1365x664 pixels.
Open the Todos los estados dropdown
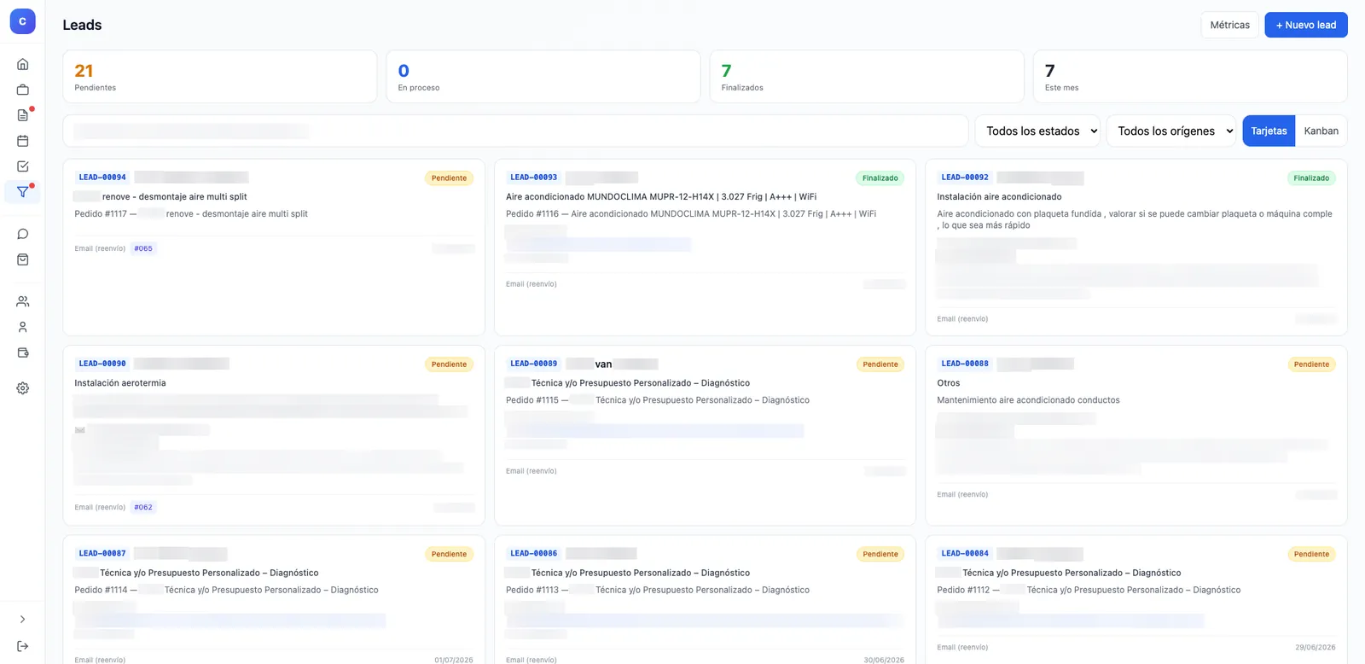(1037, 131)
